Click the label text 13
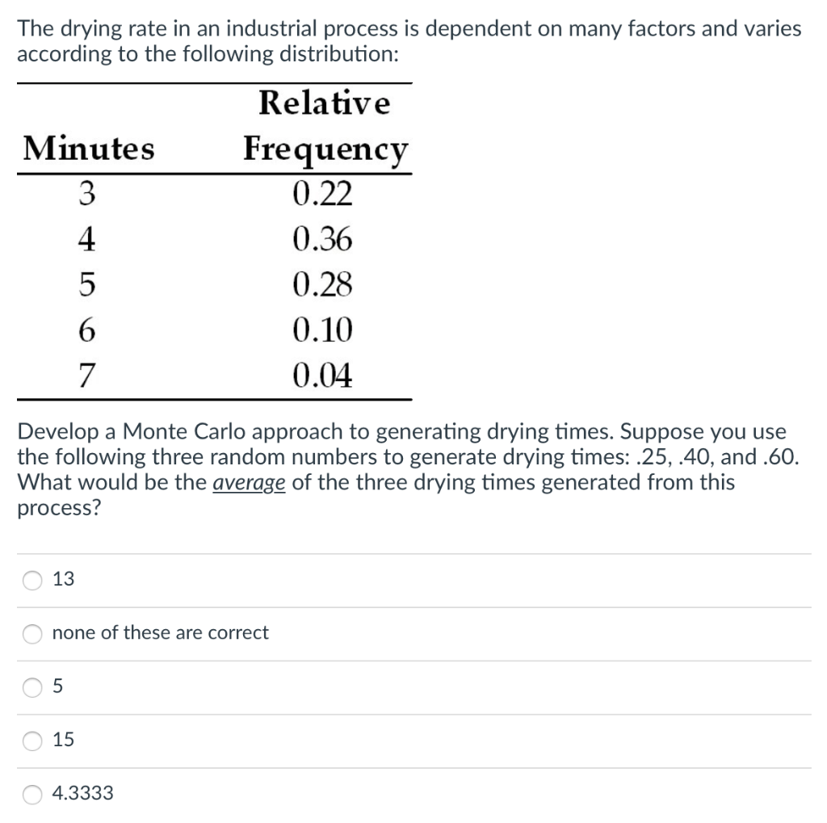 pos(62,578)
